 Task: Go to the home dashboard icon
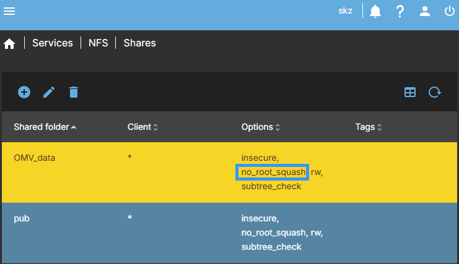(x=9, y=44)
